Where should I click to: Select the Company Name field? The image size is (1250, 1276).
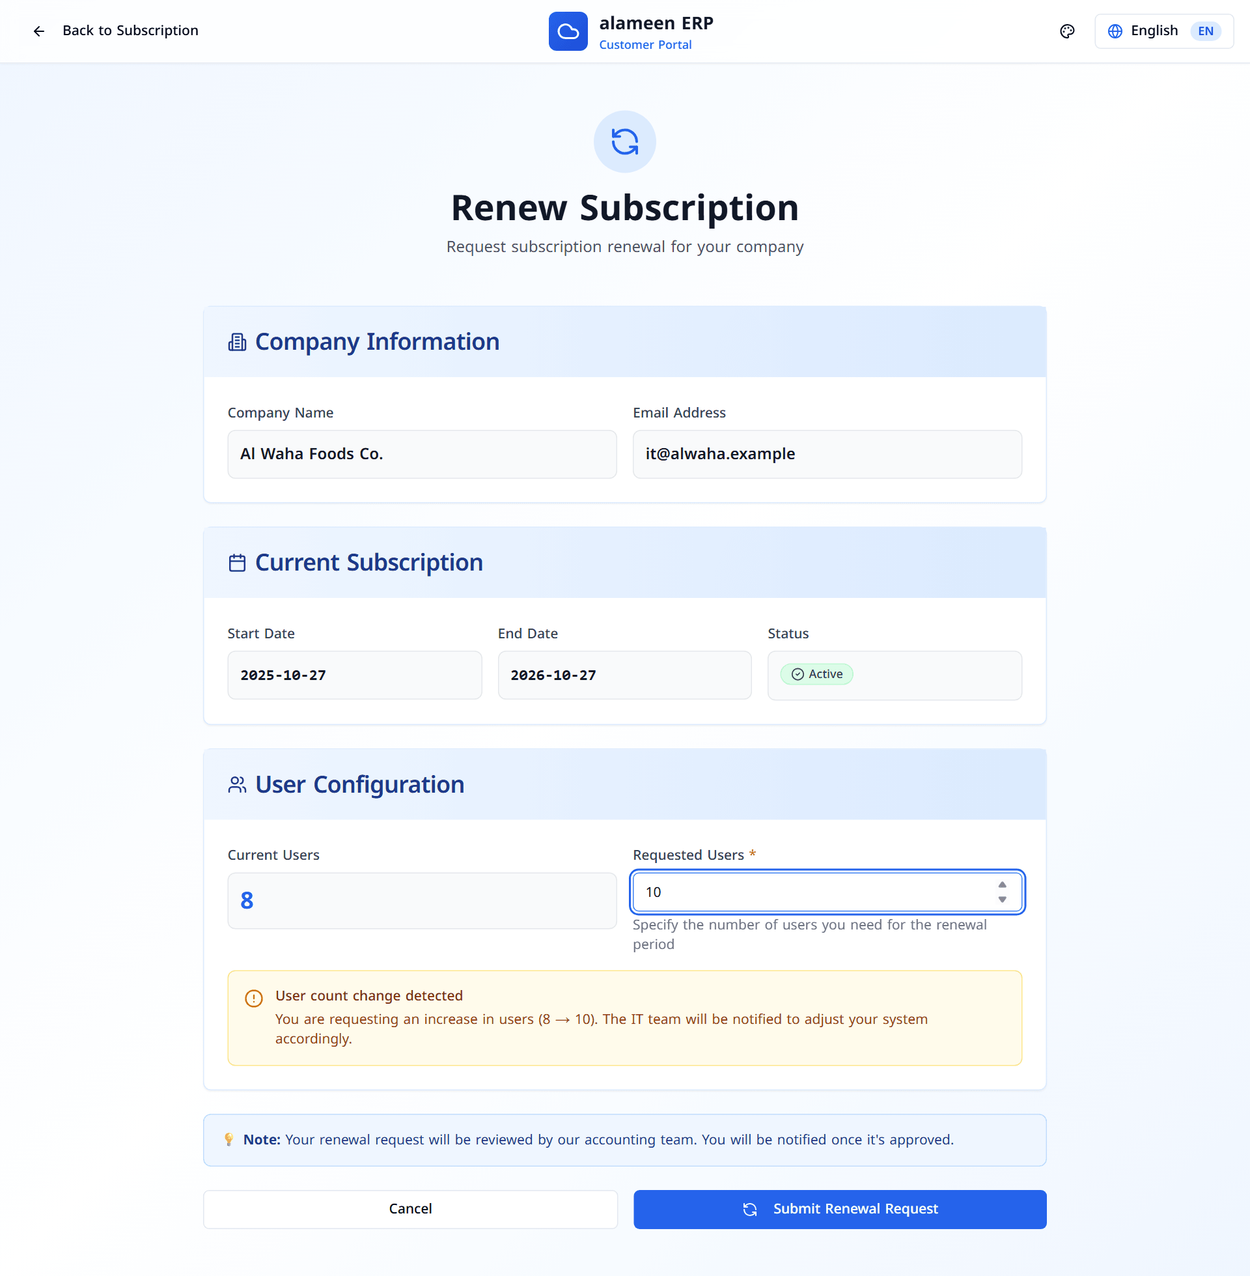(422, 454)
